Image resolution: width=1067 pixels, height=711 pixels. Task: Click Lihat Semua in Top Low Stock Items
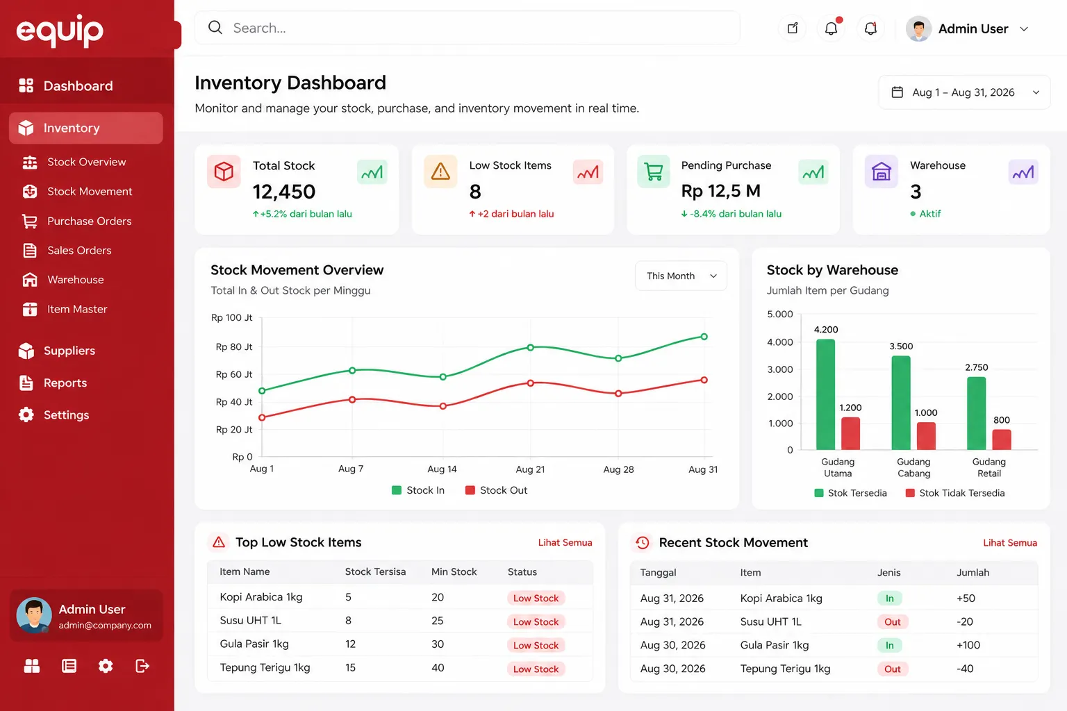click(565, 542)
